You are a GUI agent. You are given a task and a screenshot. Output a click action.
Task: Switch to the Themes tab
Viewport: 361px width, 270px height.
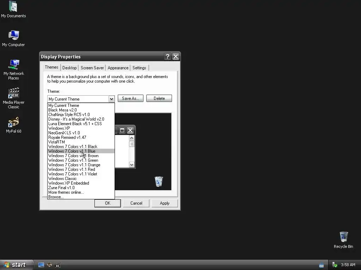click(x=51, y=67)
